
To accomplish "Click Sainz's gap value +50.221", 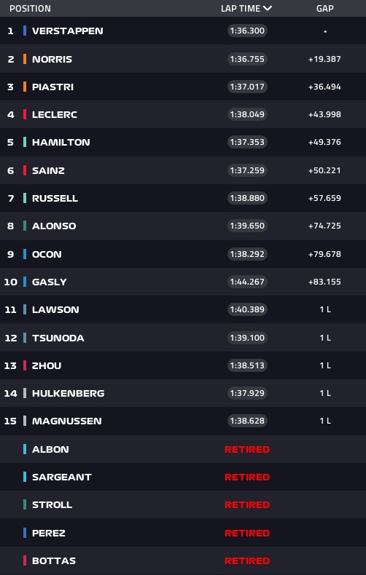I will pos(324,170).
